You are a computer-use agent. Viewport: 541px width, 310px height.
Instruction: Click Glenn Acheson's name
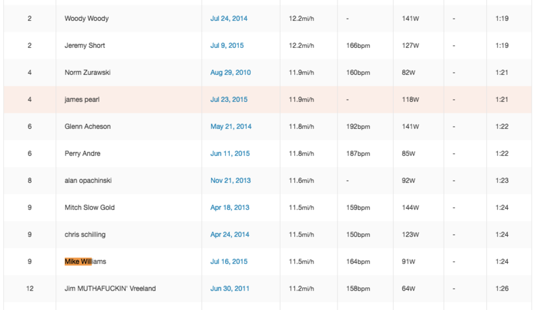pos(87,127)
